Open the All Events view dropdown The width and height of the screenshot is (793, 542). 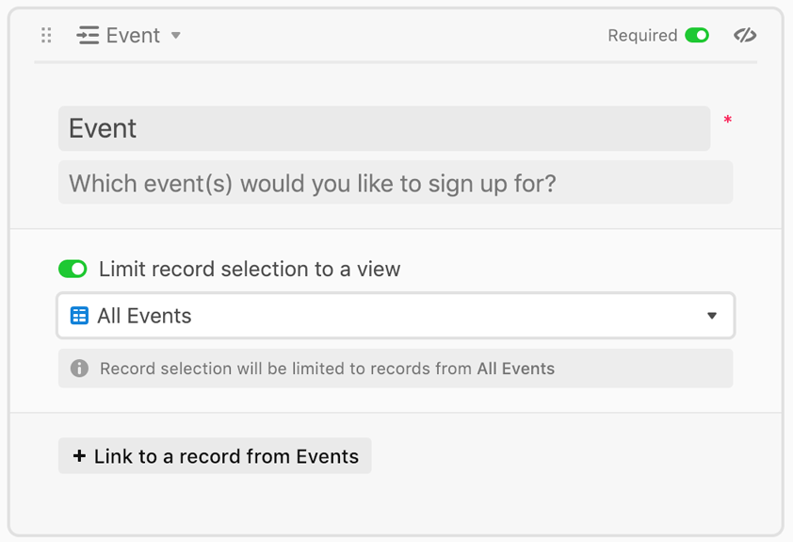[x=396, y=315]
